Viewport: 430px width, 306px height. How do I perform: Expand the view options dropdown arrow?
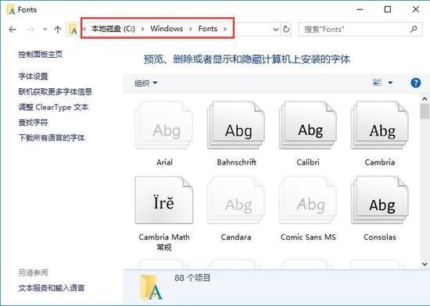point(390,83)
